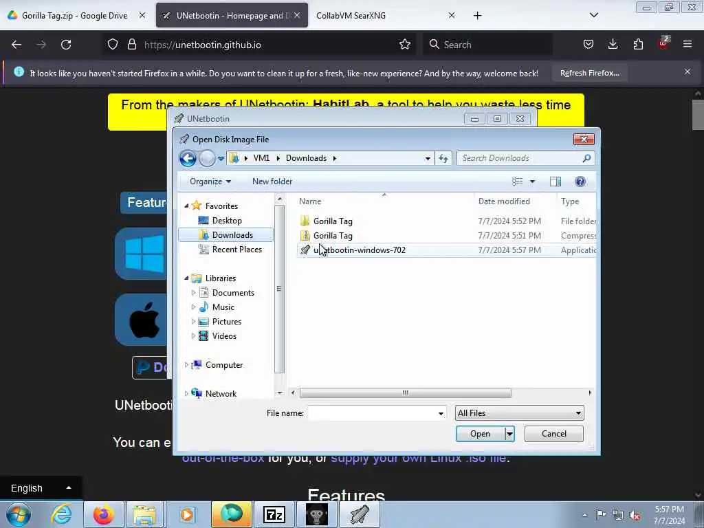Open a new Firefox tab
Viewport: 704px width, 528px height.
[477, 16]
